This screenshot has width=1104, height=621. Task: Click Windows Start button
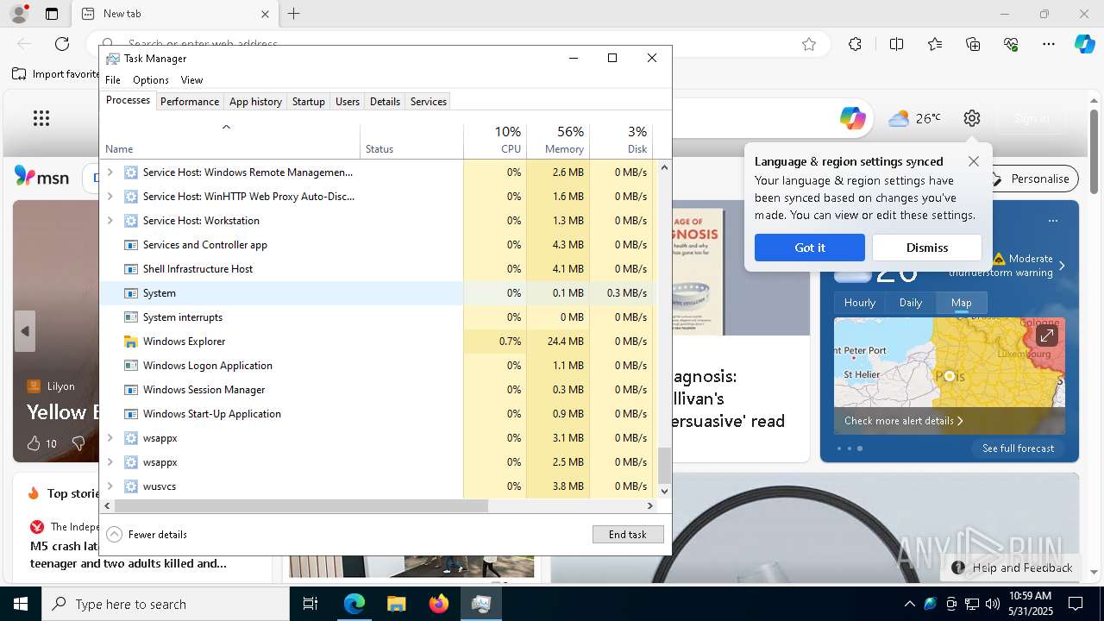tap(21, 604)
